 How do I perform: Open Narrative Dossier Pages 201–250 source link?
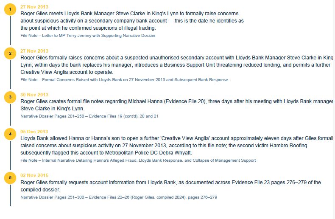click(89, 116)
